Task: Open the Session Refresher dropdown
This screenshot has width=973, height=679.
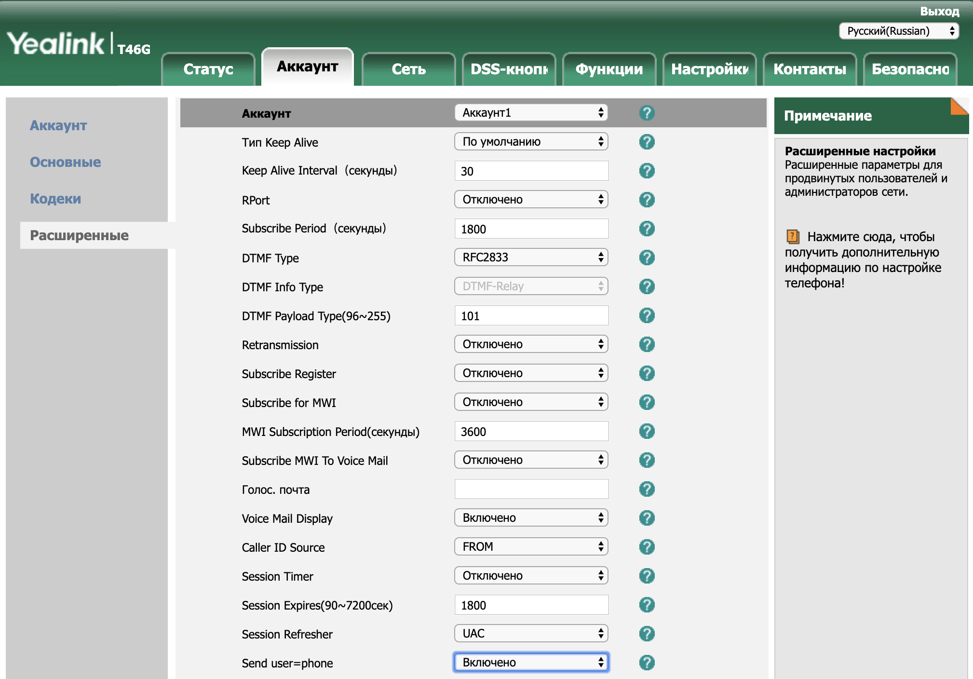Action: [531, 634]
